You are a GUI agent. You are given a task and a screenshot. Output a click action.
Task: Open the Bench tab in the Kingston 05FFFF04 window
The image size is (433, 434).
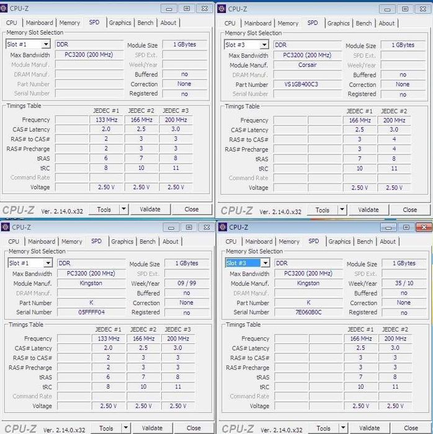148,242
